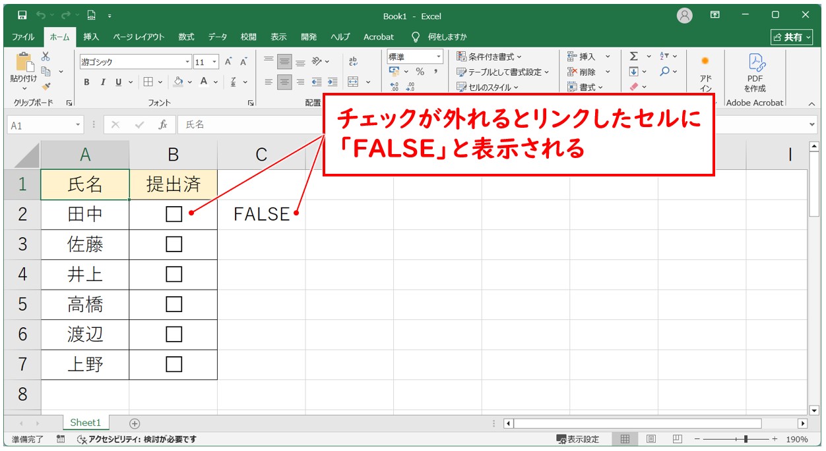Click the Cut scissors icon
Image resolution: width=826 pixels, height=451 pixels.
[x=46, y=57]
